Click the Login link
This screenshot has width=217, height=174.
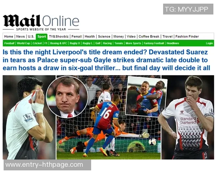click(x=209, y=43)
